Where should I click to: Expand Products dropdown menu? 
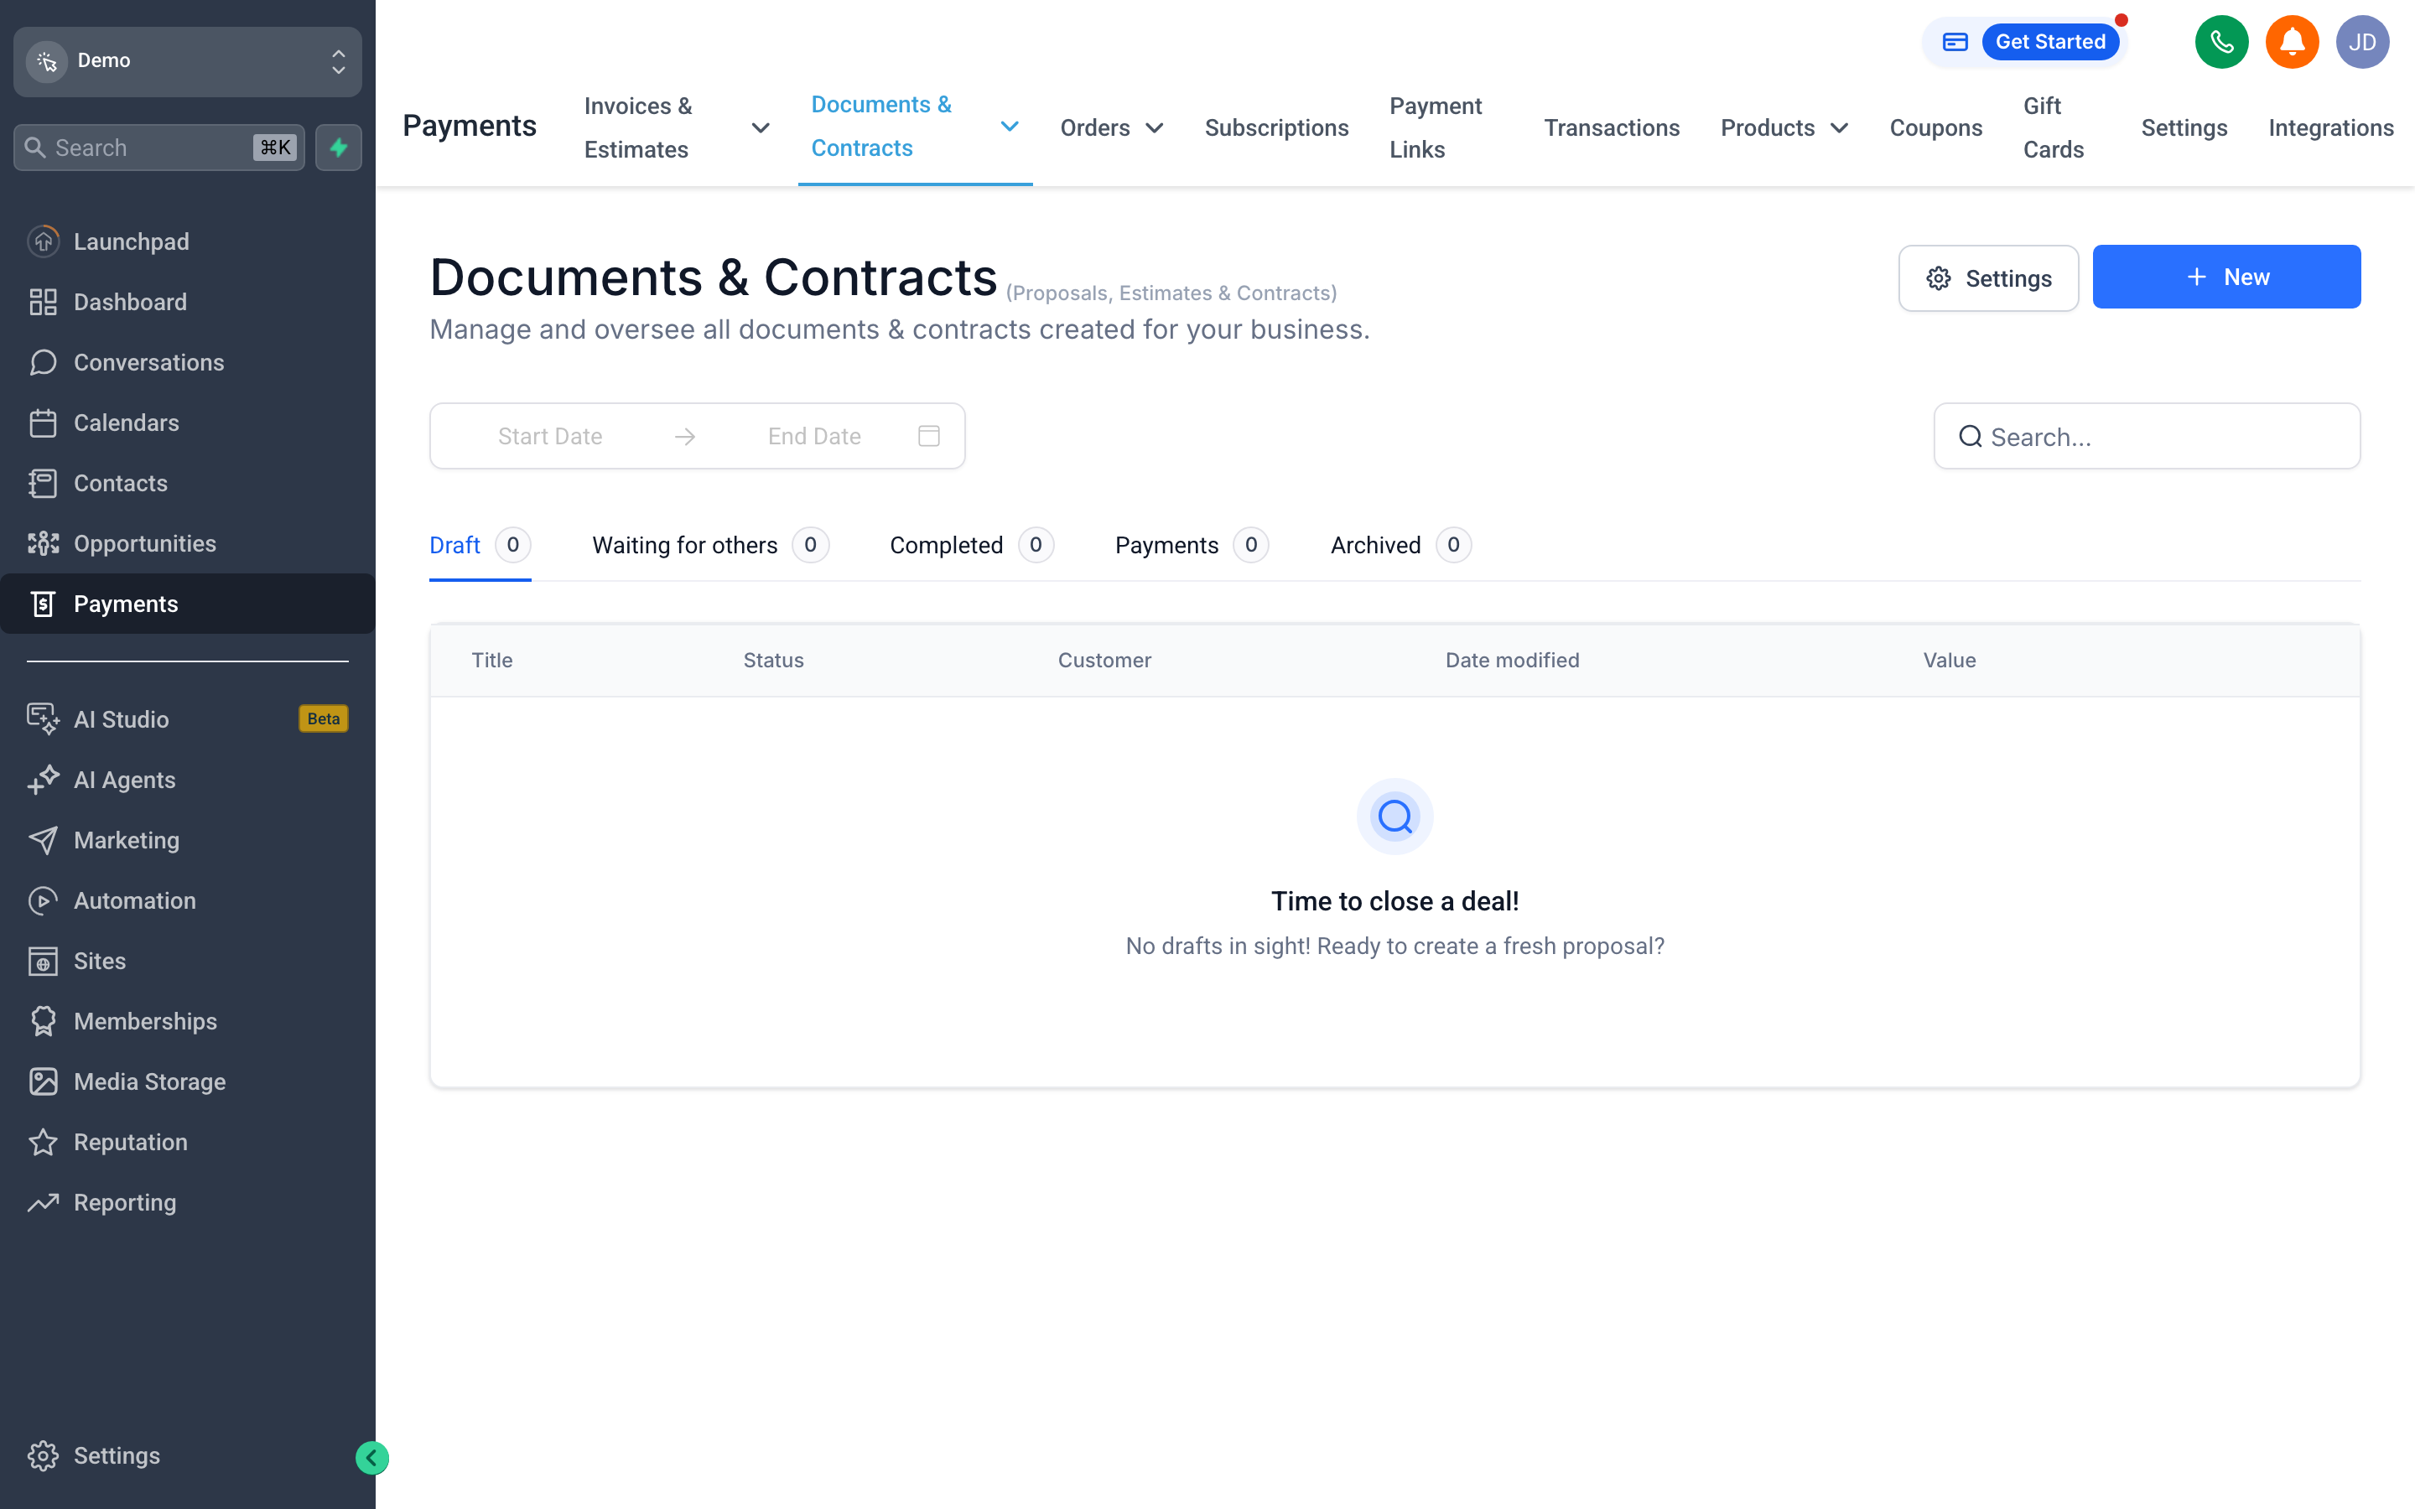coord(1784,127)
